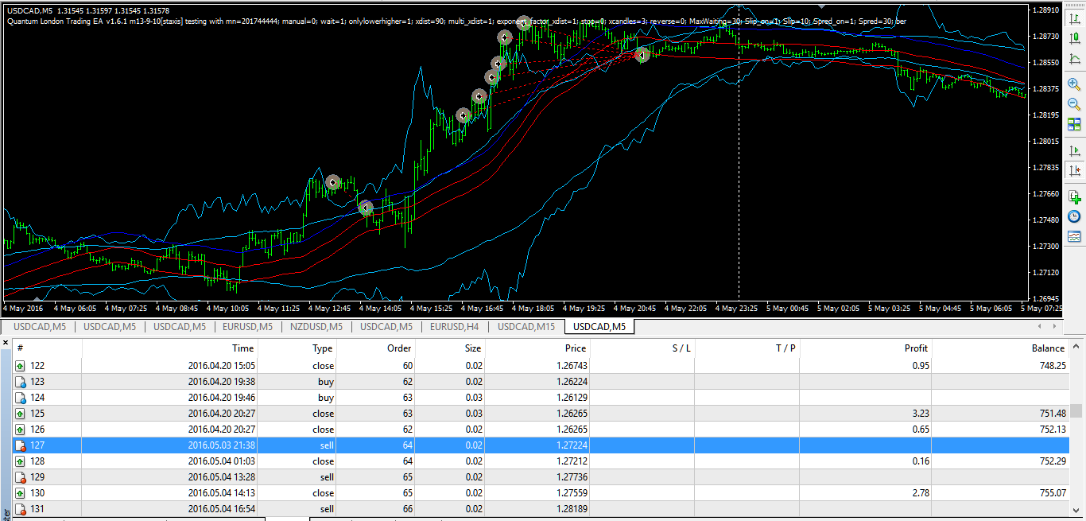Switch to the NZDUSD,M5 chart tab

pyautogui.click(x=316, y=327)
